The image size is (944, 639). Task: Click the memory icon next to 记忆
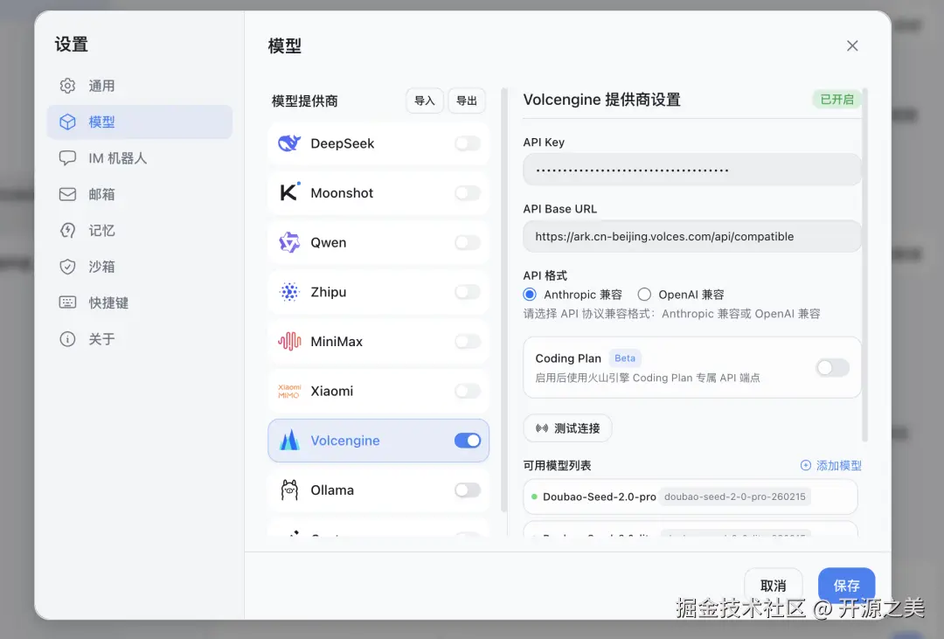(x=67, y=230)
